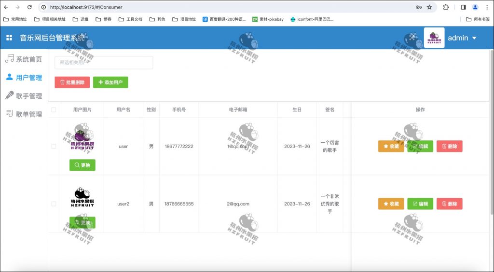Open 百度翻译 bookmark
This screenshot has width=494, height=272.
tap(224, 19)
